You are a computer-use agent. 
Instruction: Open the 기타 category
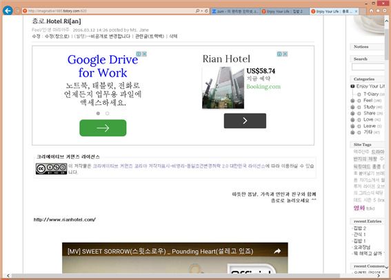click(368, 132)
